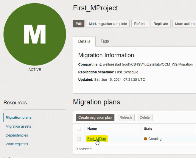Select Migration plans in Resources

coord(18,118)
